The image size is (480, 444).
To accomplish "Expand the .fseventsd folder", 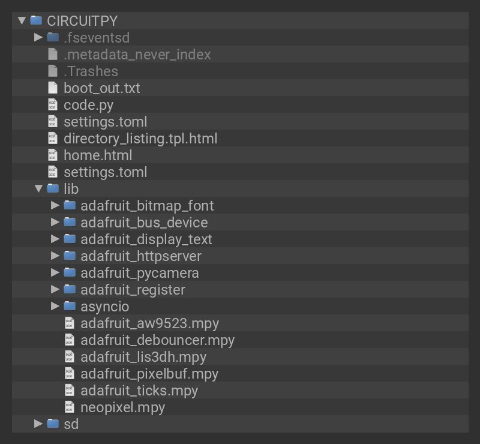I will tap(39, 38).
